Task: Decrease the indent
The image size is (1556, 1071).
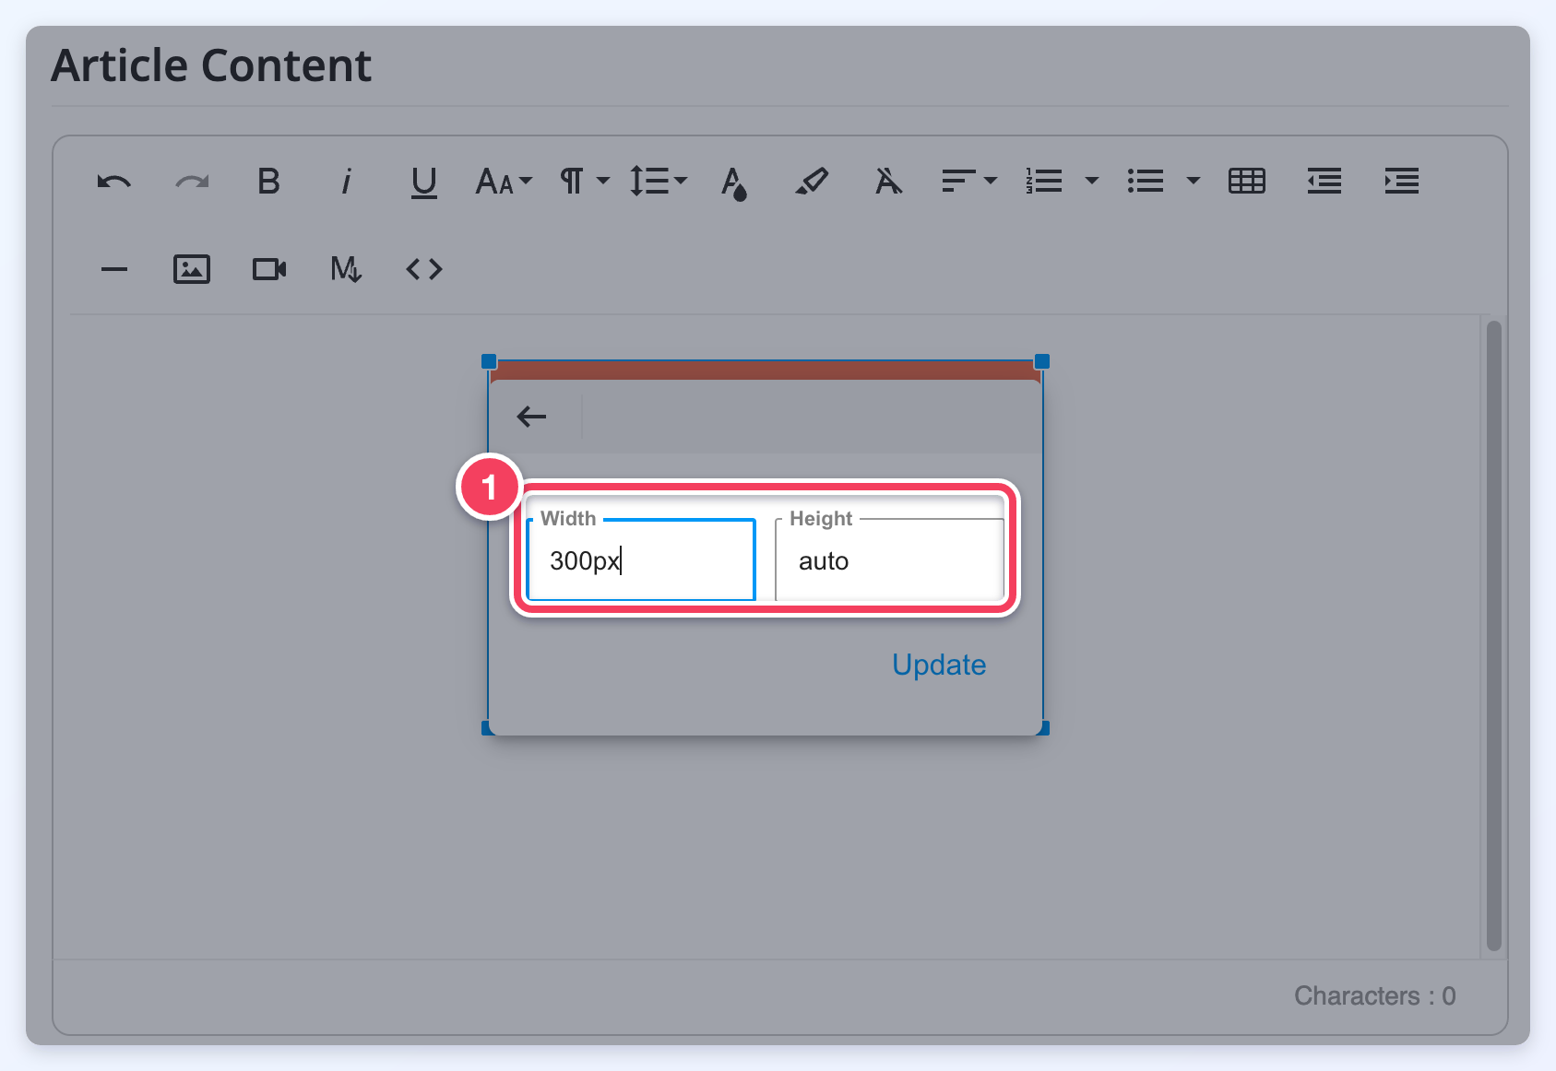Action: pyautogui.click(x=1324, y=182)
